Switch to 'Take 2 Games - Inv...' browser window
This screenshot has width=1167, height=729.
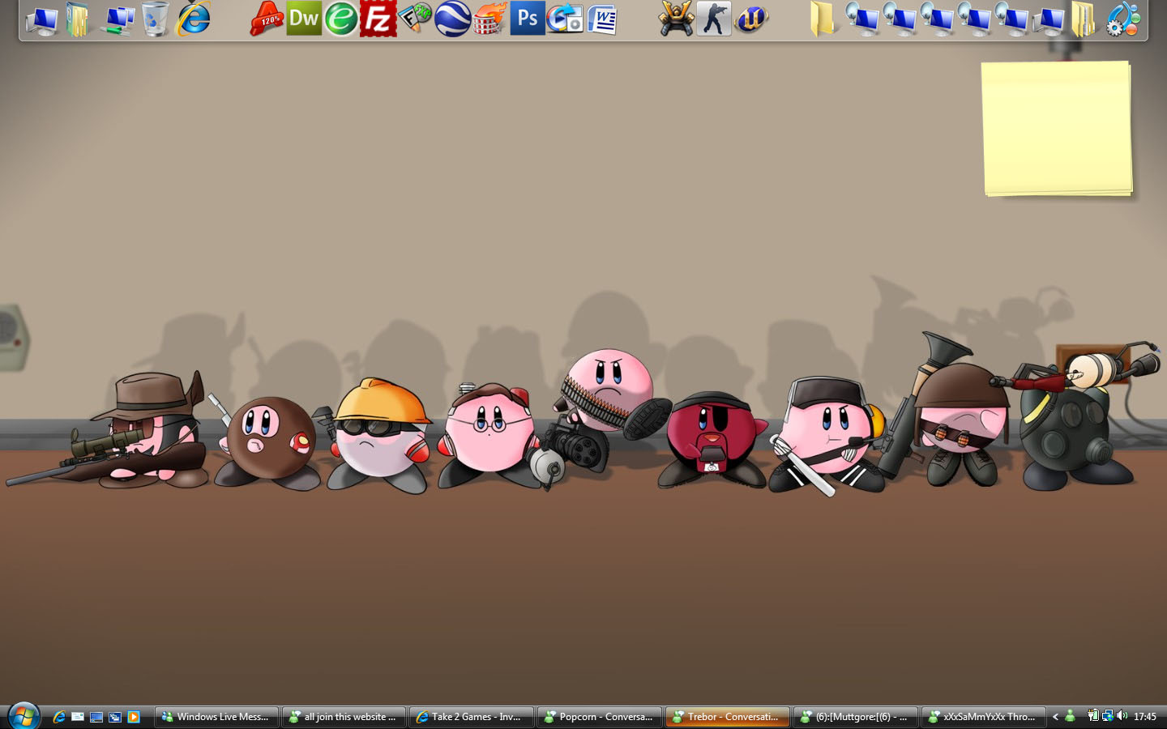[471, 717]
